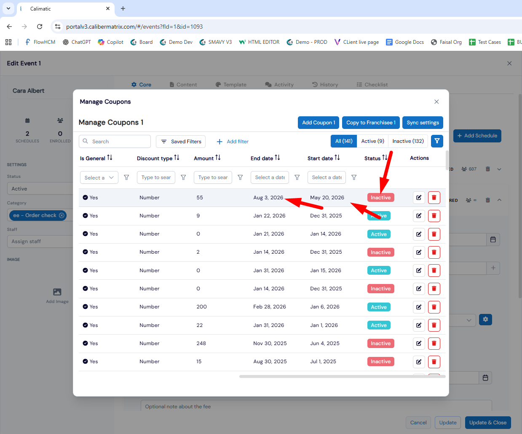This screenshot has width=522, height=434.
Task: Delete the coupon with amount 200
Action: pyautogui.click(x=434, y=307)
